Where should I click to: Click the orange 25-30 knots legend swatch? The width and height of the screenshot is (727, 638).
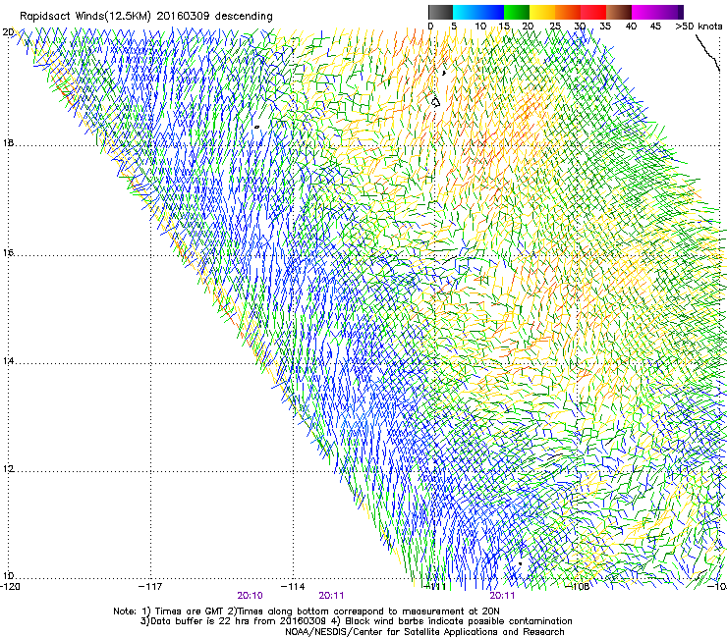pyautogui.click(x=568, y=12)
